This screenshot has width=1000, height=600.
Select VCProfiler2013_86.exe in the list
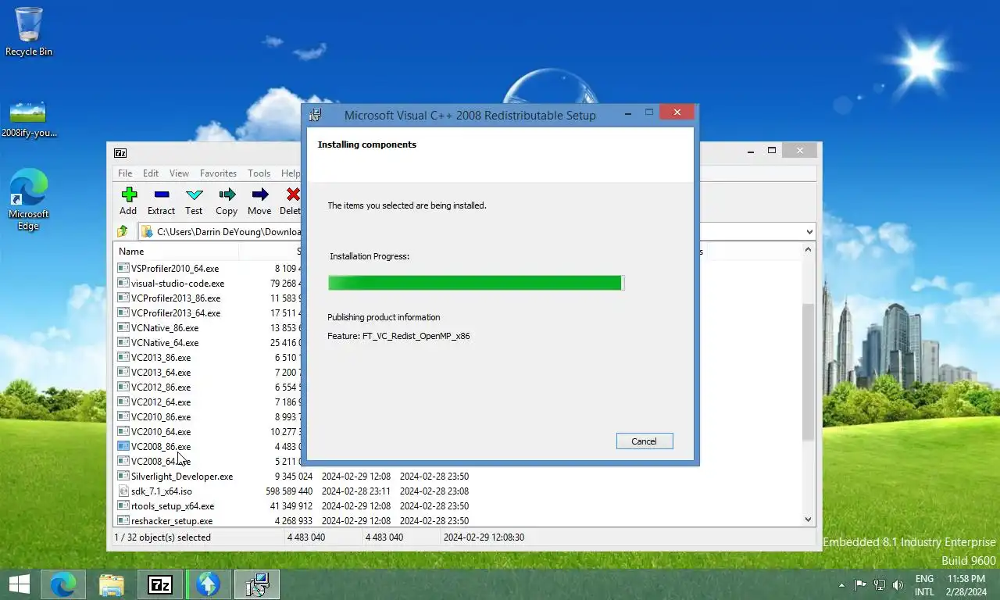[x=176, y=298]
